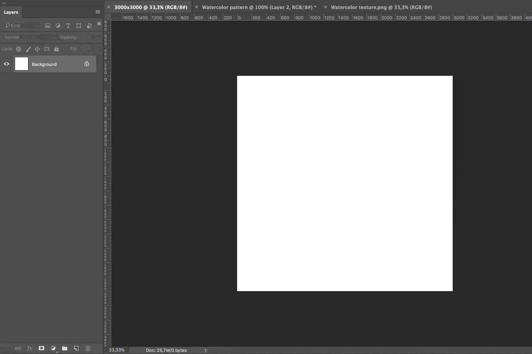
Task: Toggle lock image pixels brush icon
Action: tap(28, 49)
